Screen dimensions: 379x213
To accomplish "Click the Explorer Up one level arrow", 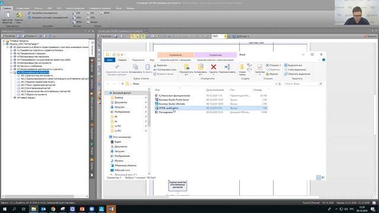I will click(x=123, y=84).
